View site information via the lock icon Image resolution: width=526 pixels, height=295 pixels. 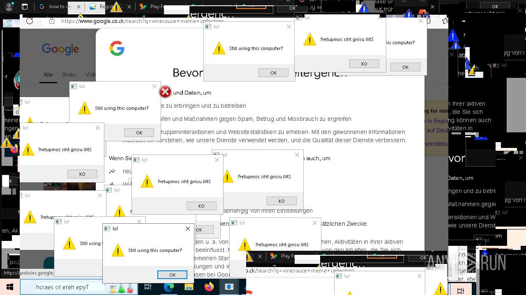(x=51, y=21)
